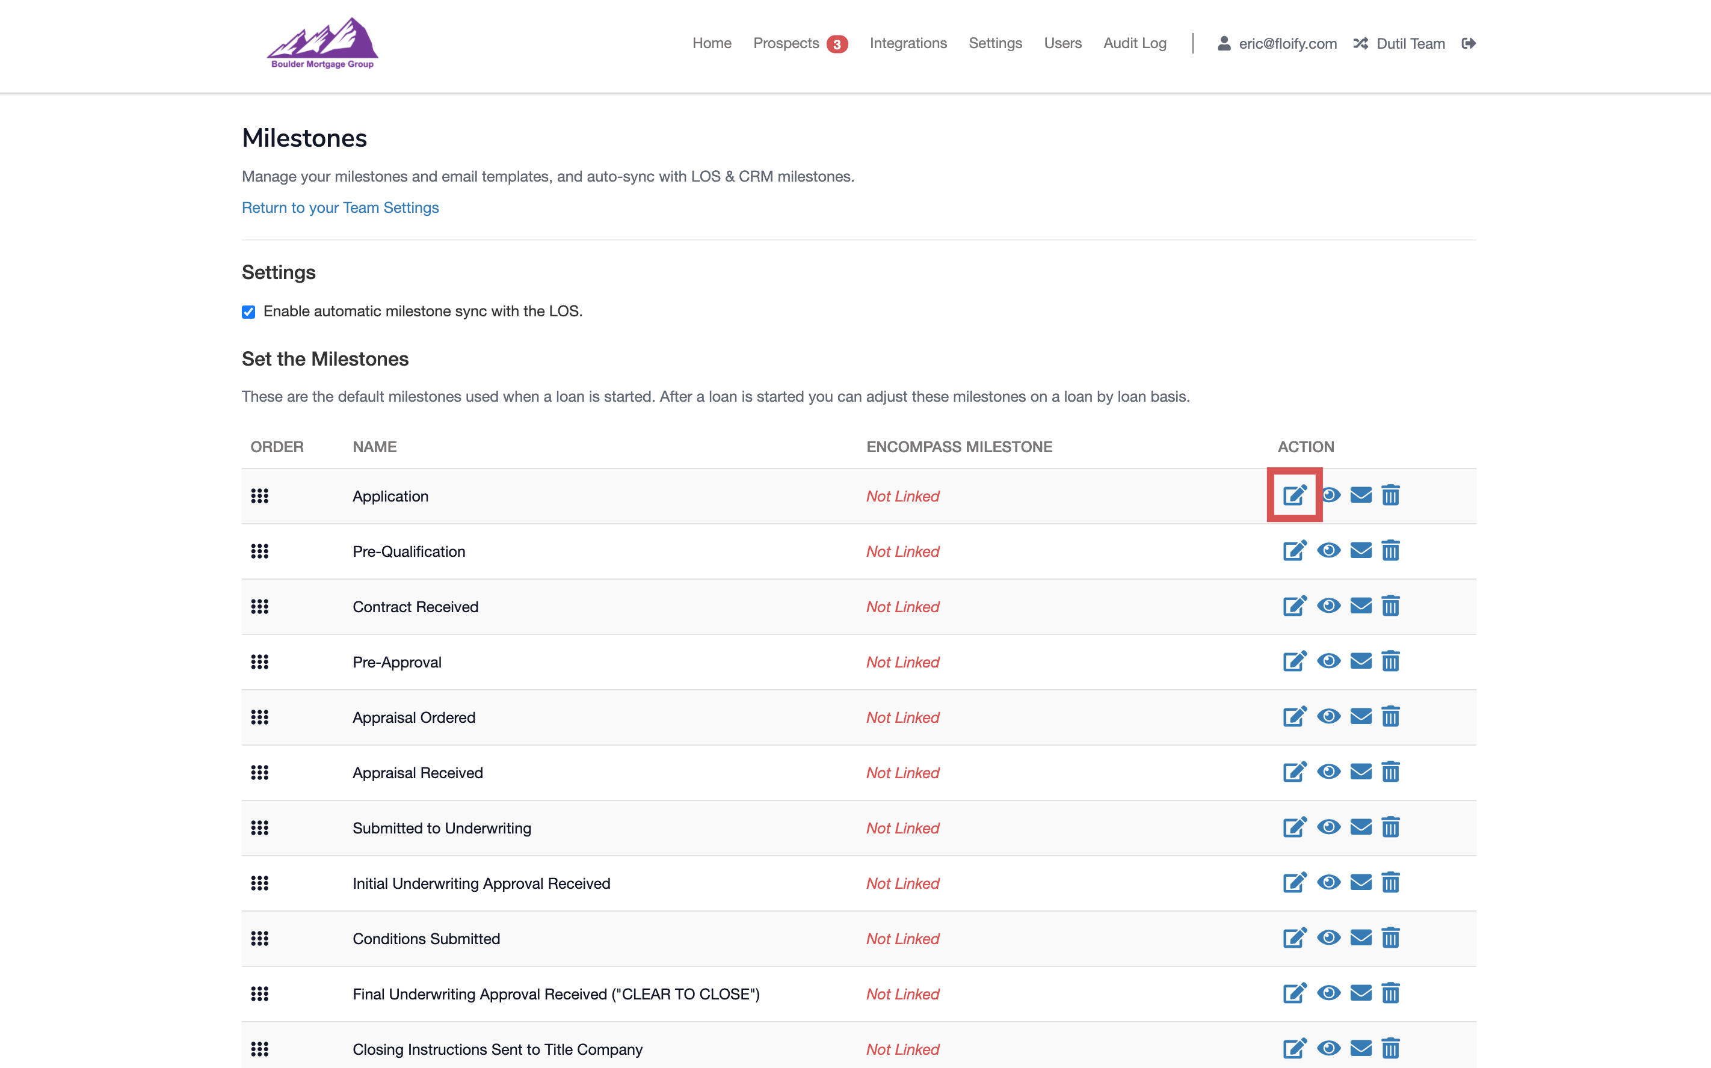Toggle visibility eye for Appraisal Received
The image size is (1711, 1068).
click(x=1328, y=772)
